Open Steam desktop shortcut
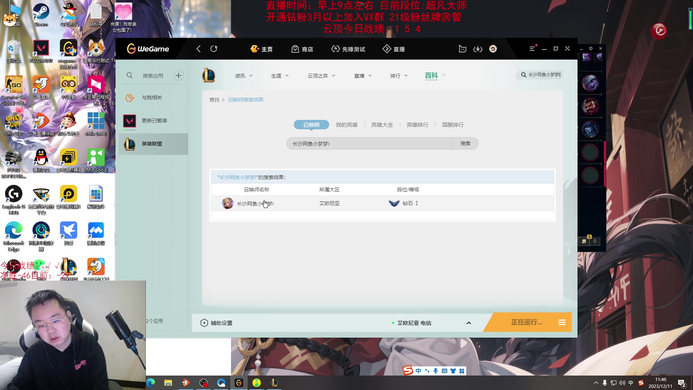 tap(41, 15)
